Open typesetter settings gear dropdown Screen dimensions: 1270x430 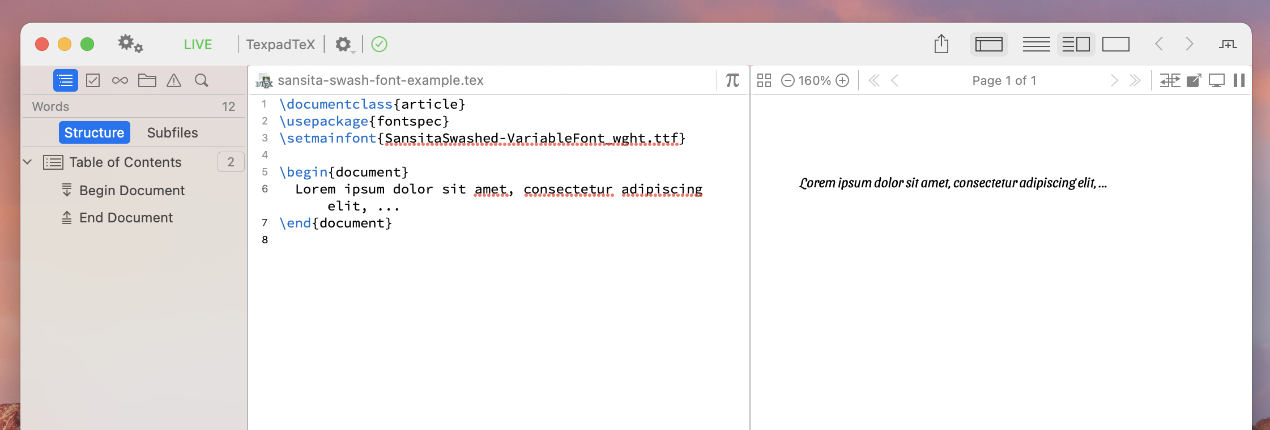pyautogui.click(x=344, y=44)
